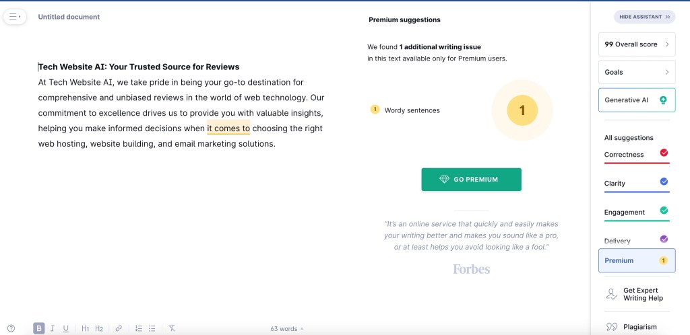690x335 pixels.
Task: Click the Wordy sentences number badge
Action: [x=375, y=110]
